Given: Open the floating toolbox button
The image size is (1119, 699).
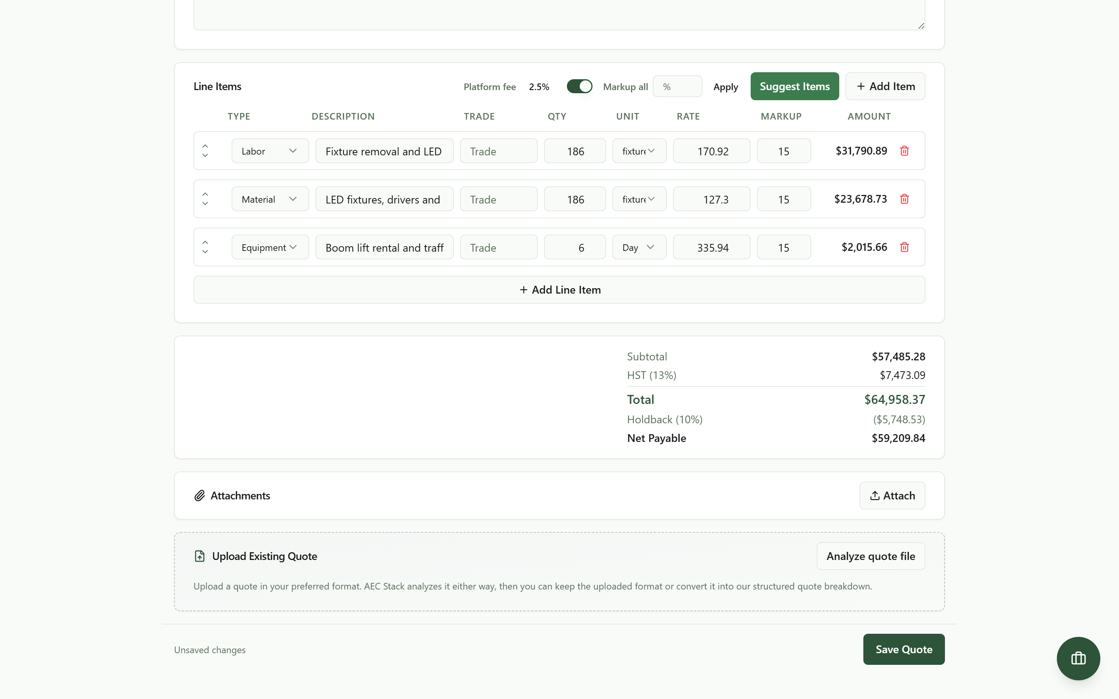Looking at the screenshot, I should click(1078, 658).
